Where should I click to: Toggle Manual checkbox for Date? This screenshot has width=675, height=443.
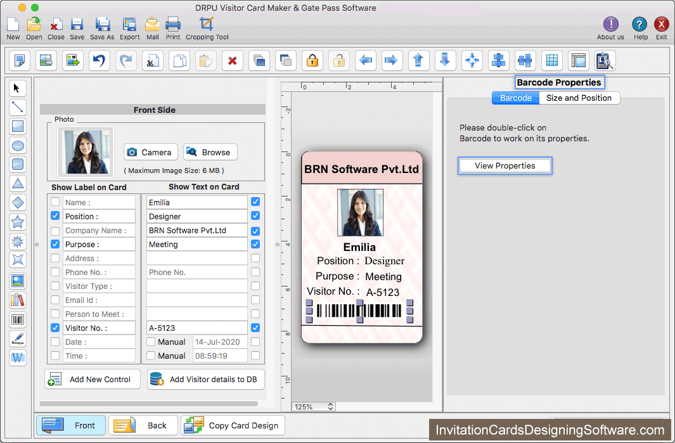[151, 342]
